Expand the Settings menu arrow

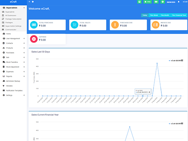point(24,95)
